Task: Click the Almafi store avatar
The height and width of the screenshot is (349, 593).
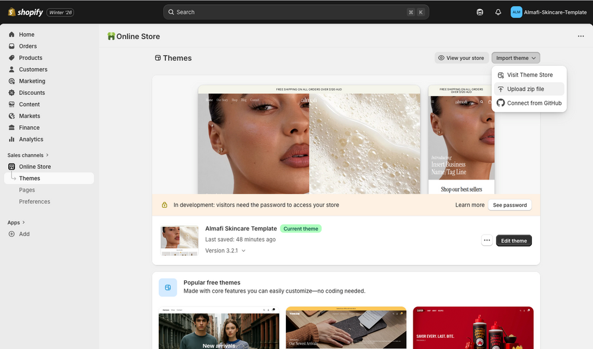Action: (517, 12)
